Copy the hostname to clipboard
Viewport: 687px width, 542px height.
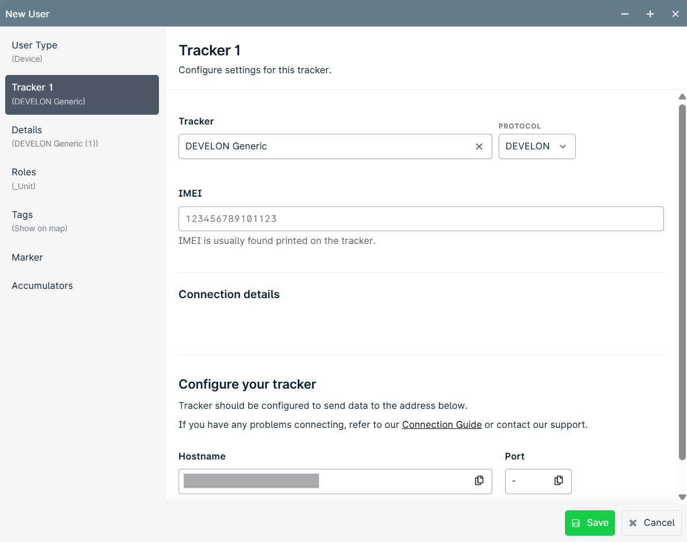pyautogui.click(x=479, y=480)
